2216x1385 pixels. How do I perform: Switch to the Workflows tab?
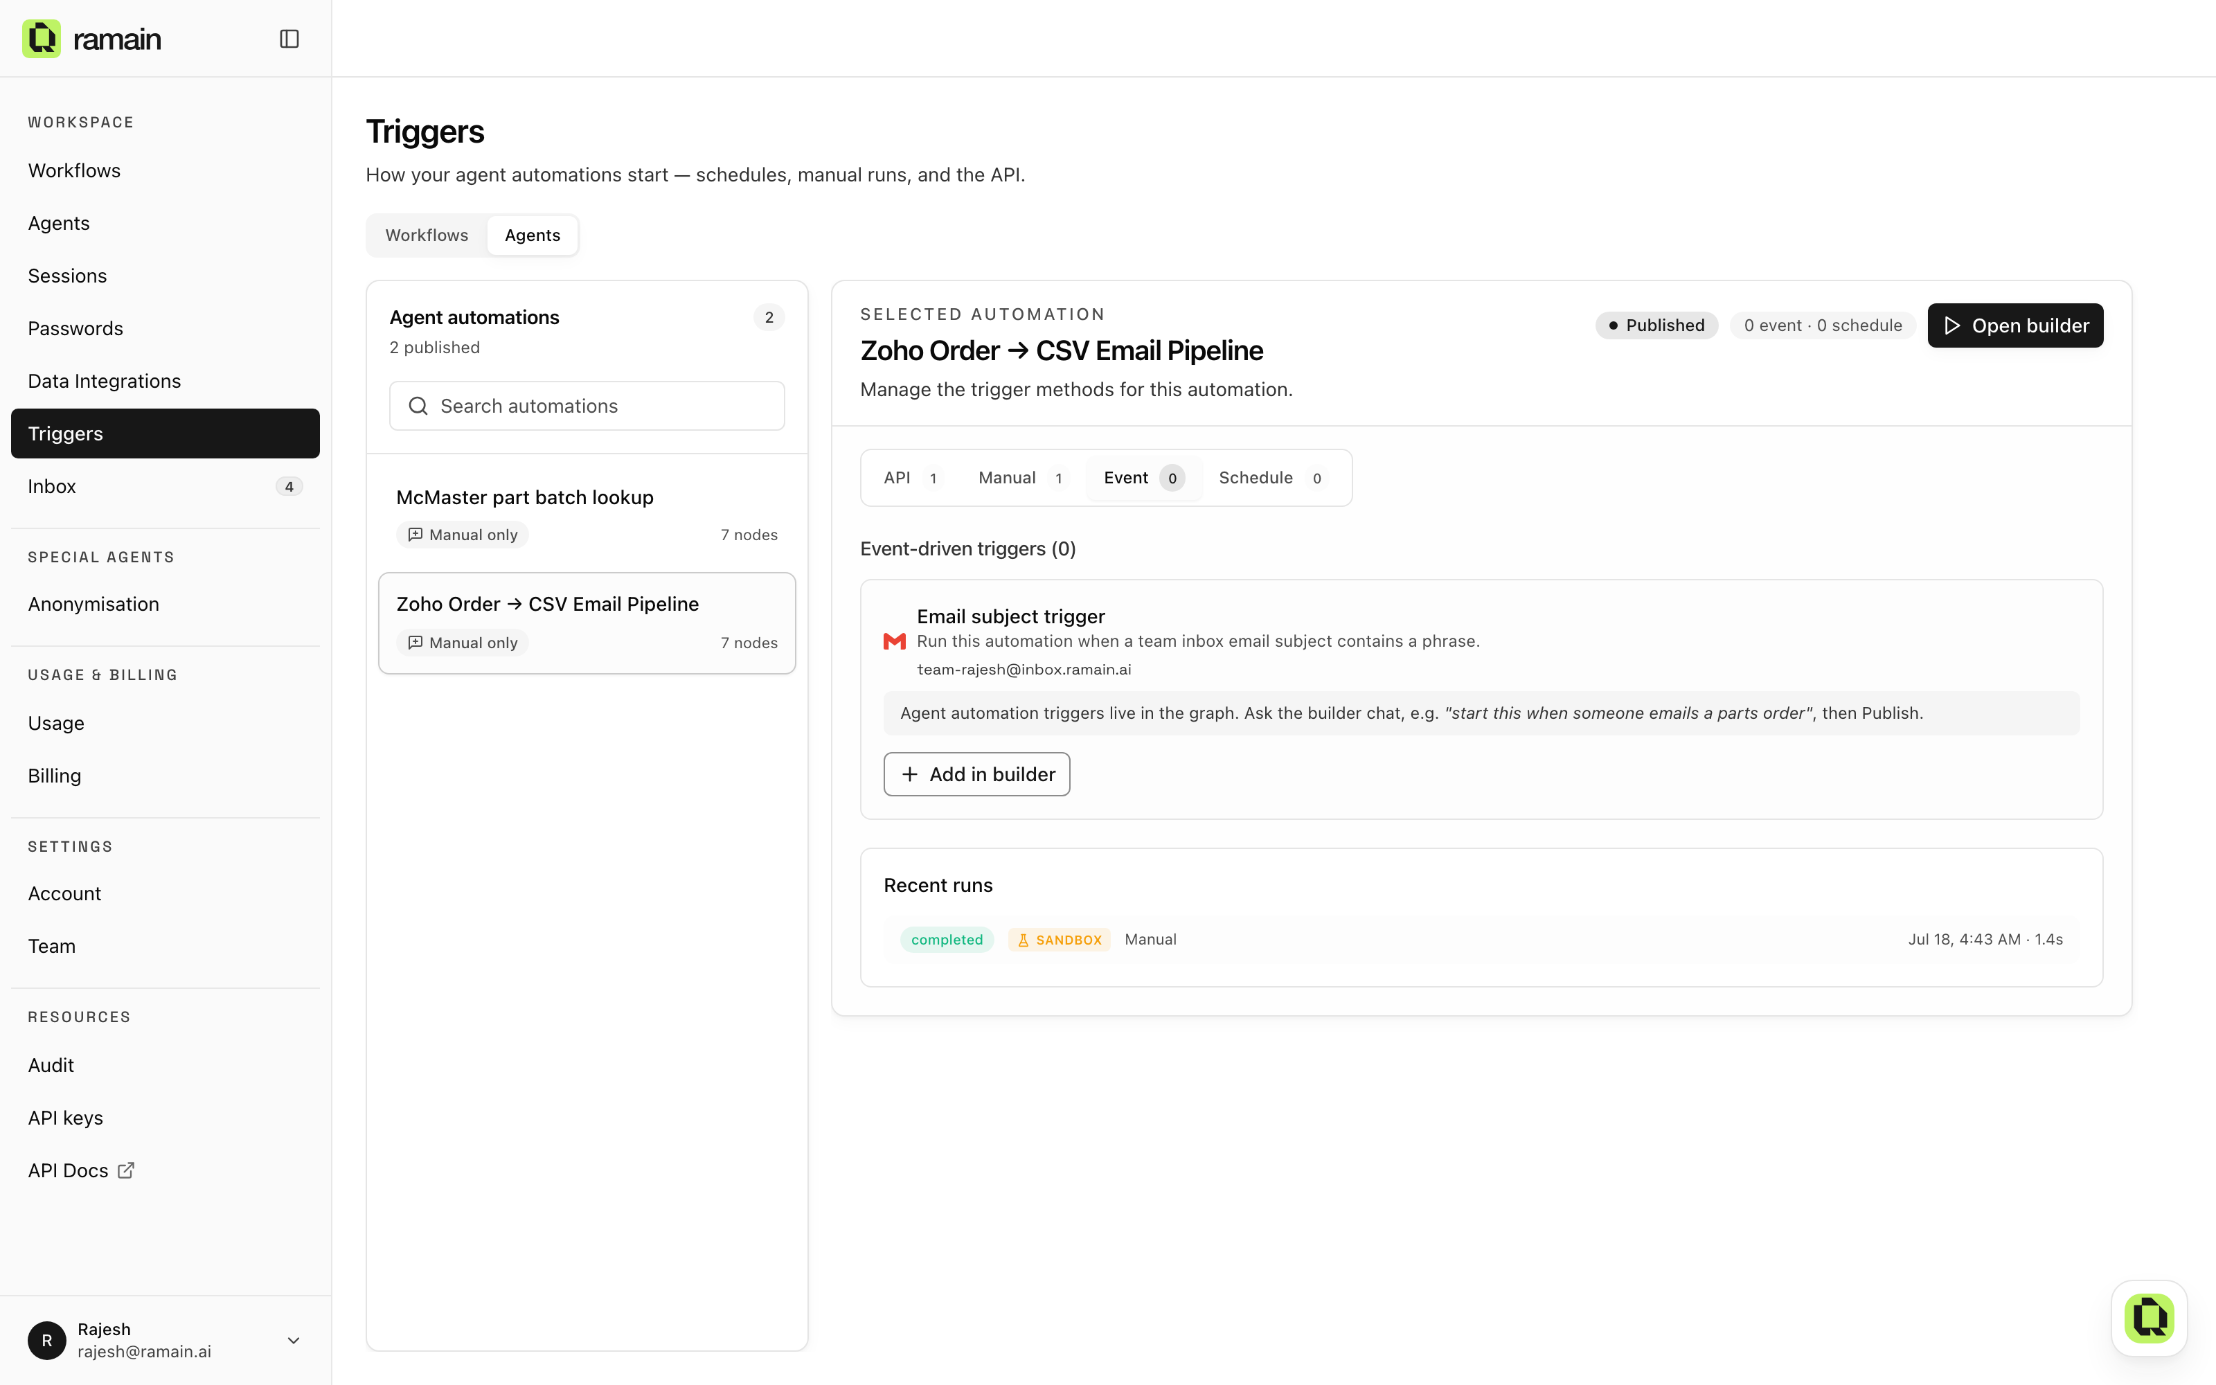[427, 235]
